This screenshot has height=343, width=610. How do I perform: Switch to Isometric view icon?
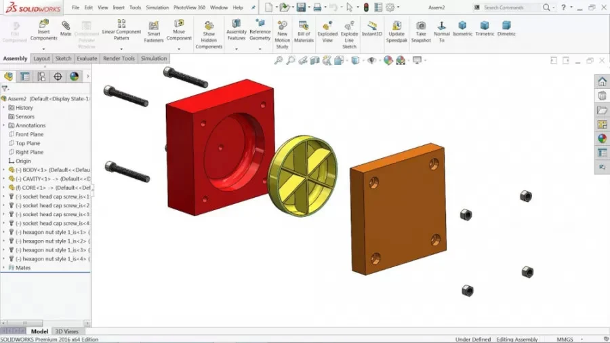pyautogui.click(x=462, y=28)
